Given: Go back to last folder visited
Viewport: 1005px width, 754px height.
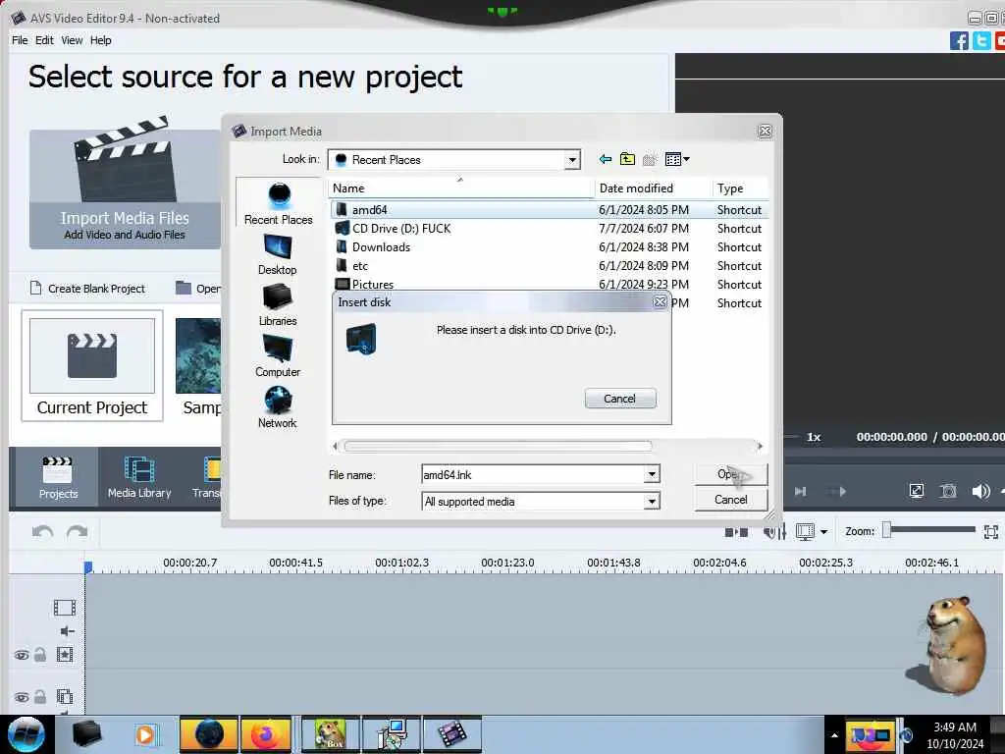Looking at the screenshot, I should 605,159.
